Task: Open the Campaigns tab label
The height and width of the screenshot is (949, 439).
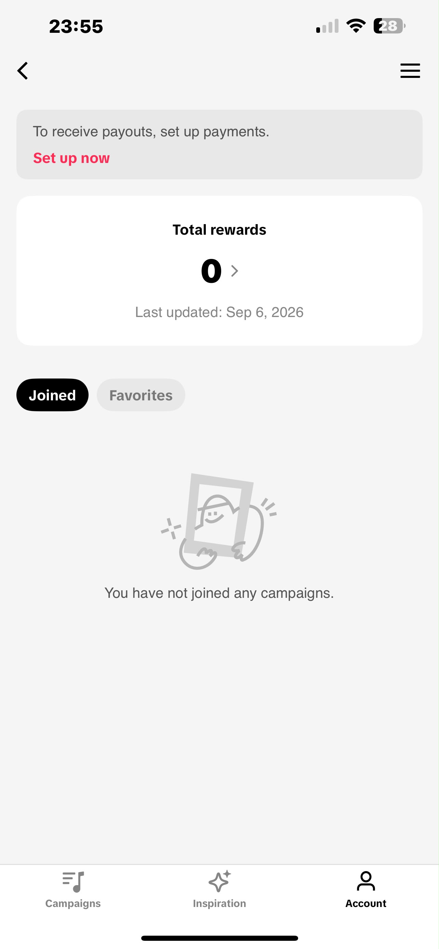Action: (x=73, y=903)
